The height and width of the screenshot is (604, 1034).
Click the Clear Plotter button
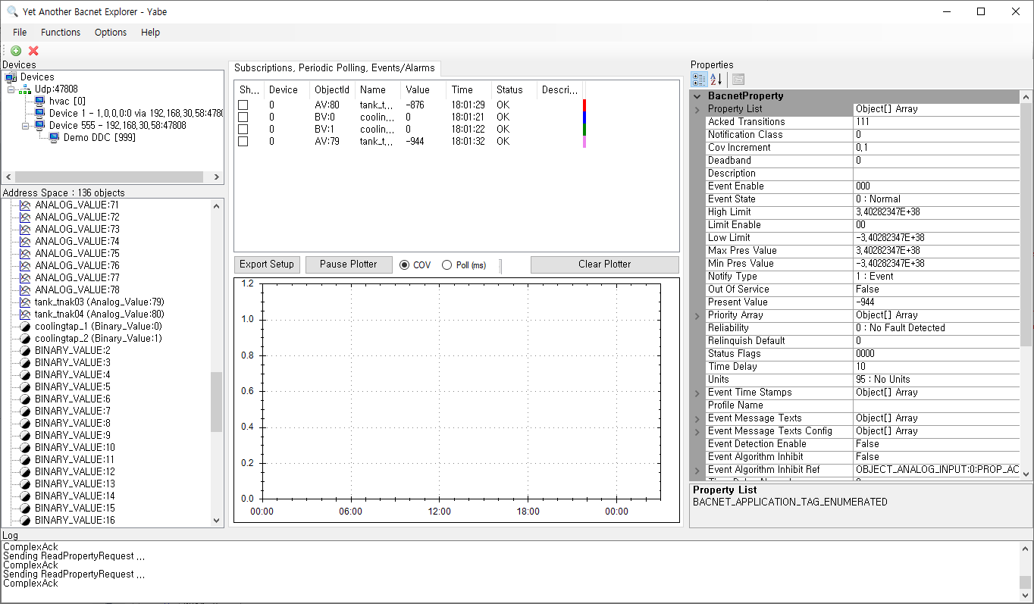pyautogui.click(x=604, y=264)
